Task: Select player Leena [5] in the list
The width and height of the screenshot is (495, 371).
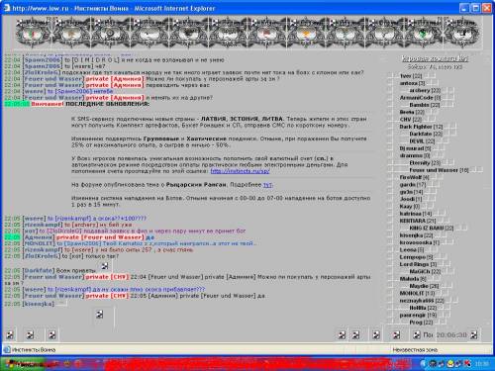Action: 412,250
